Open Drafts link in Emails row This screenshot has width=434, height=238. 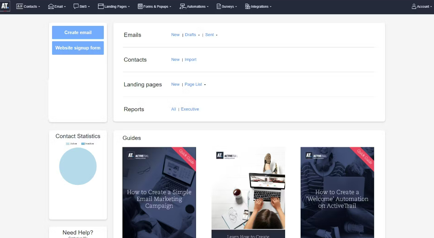pyautogui.click(x=190, y=35)
